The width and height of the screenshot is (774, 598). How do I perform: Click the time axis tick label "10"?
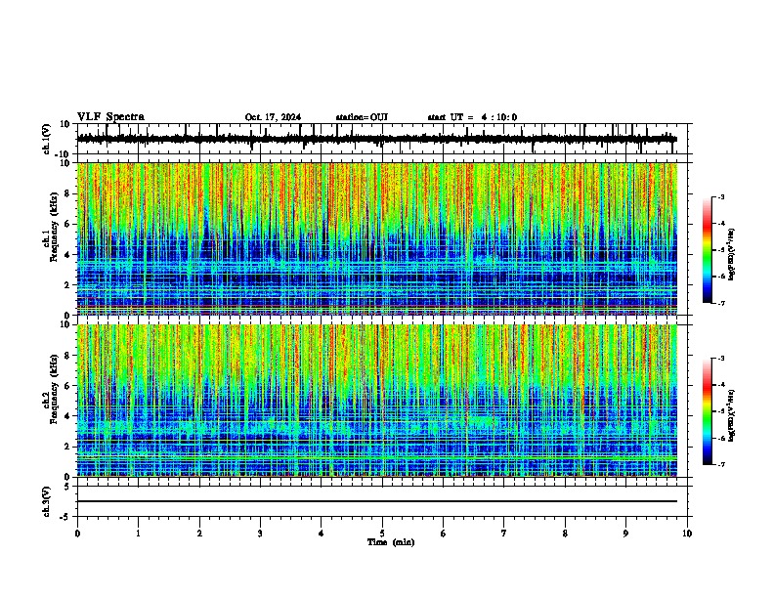(687, 534)
